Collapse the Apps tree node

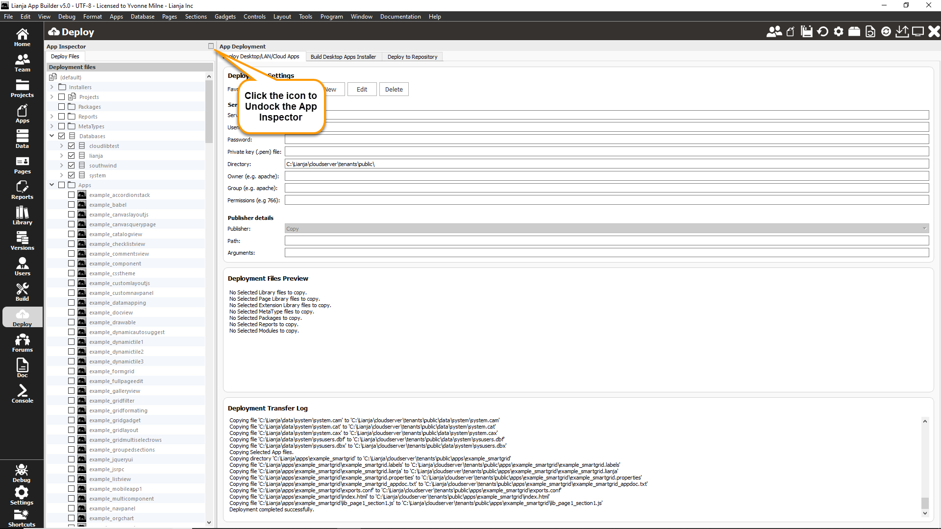click(x=52, y=185)
